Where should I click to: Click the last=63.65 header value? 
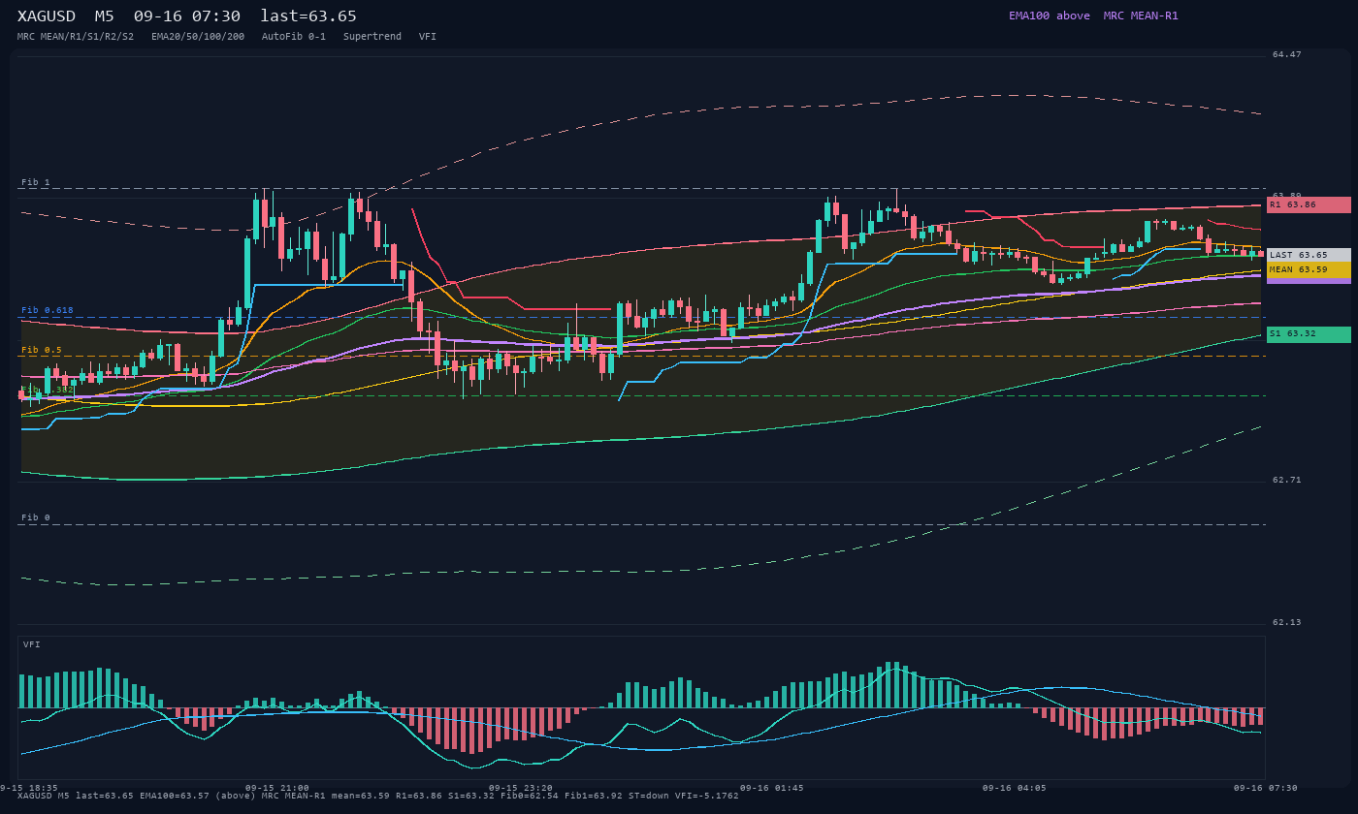click(x=308, y=16)
